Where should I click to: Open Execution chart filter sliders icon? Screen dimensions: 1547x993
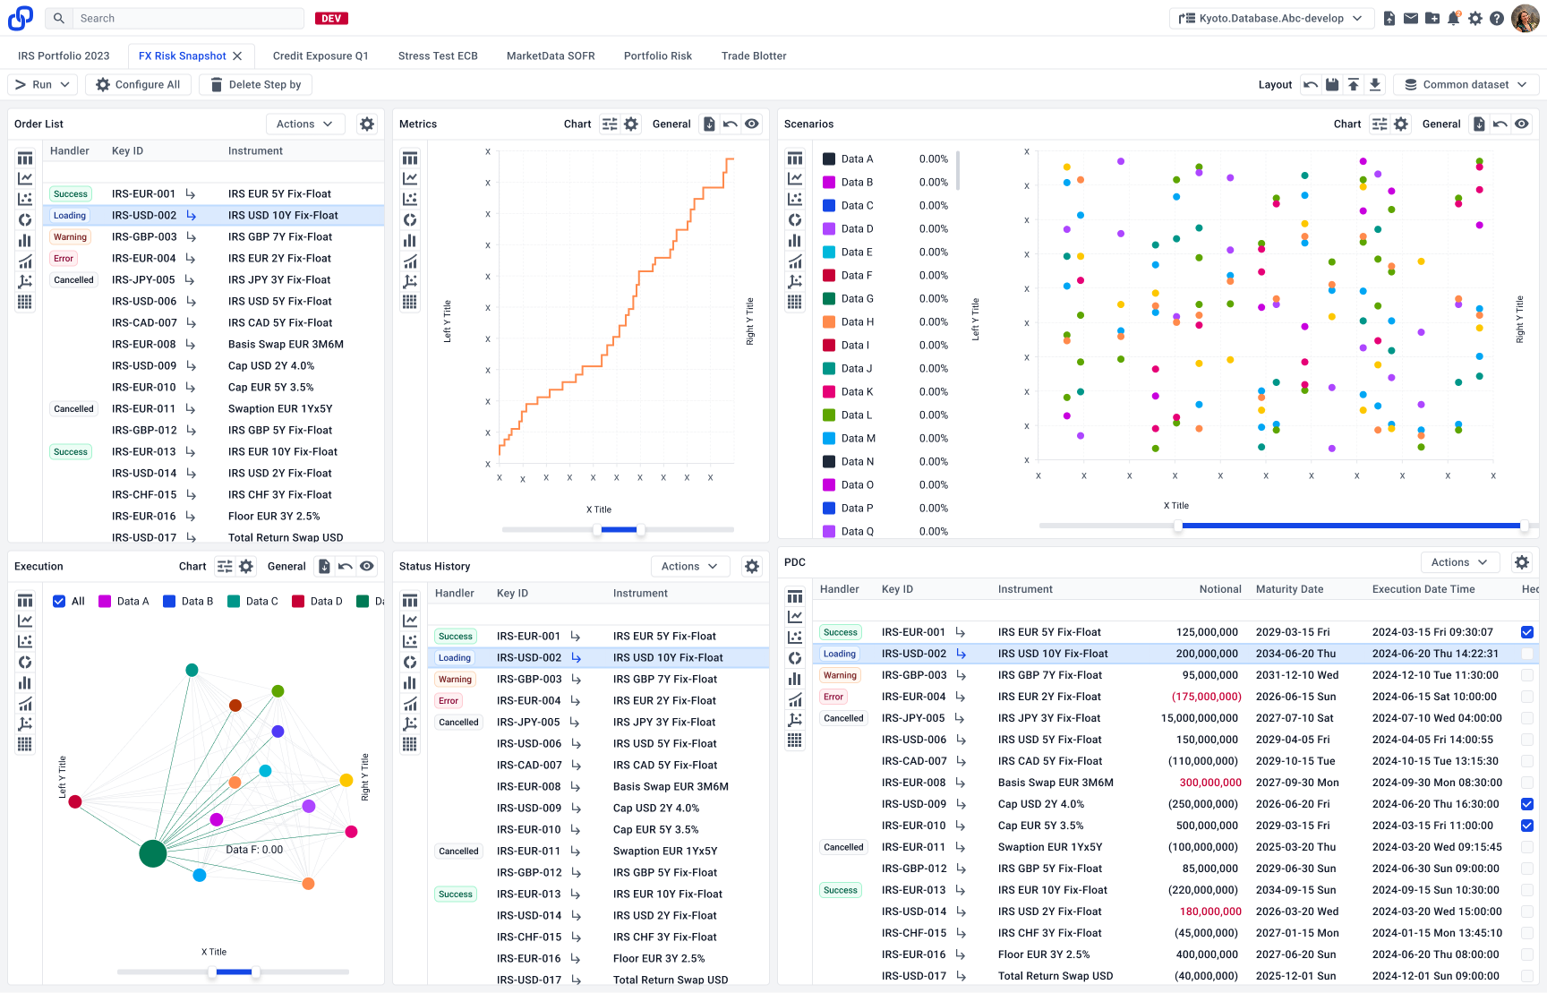(225, 567)
